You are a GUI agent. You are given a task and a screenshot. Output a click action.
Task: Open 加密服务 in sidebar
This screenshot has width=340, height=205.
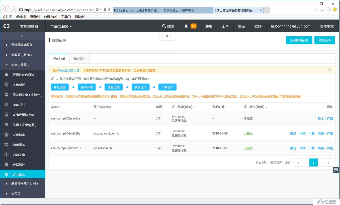(23, 145)
